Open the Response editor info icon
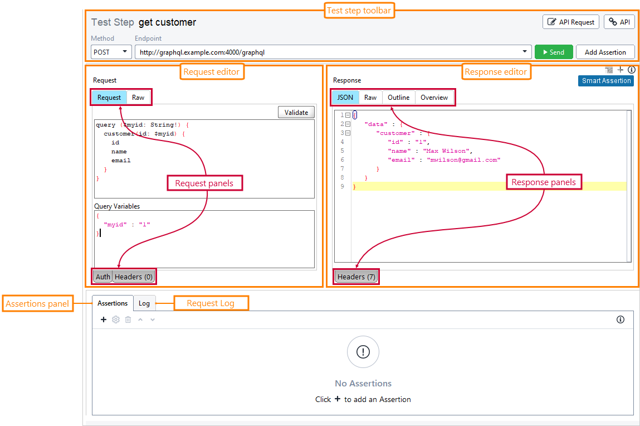 (x=632, y=70)
